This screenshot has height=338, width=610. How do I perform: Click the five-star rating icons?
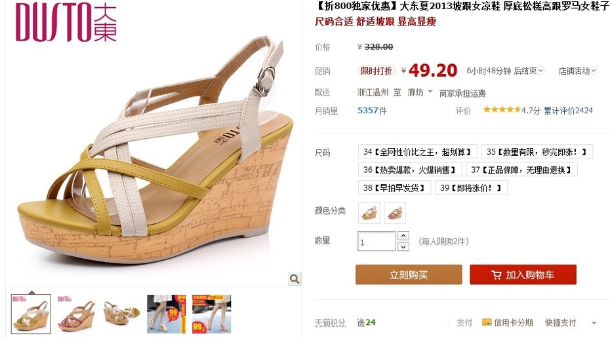[502, 110]
